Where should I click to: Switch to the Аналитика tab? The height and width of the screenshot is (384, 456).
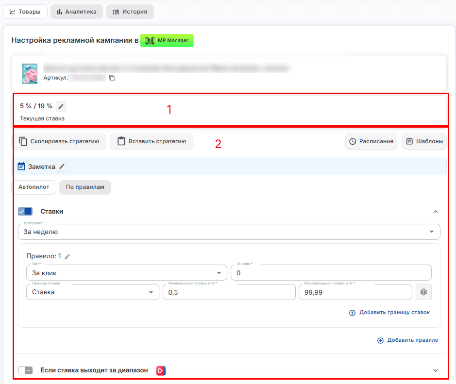pyautogui.click(x=77, y=12)
